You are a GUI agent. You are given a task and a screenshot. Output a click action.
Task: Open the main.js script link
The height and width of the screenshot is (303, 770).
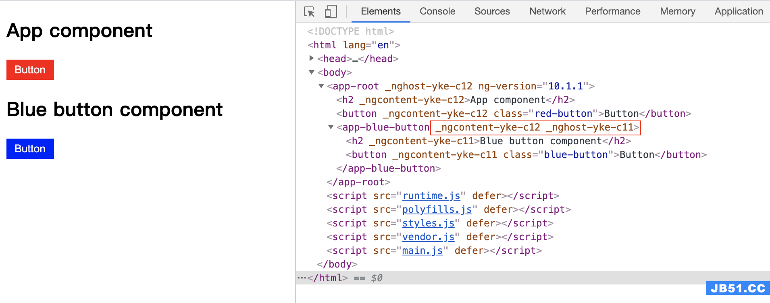click(422, 251)
